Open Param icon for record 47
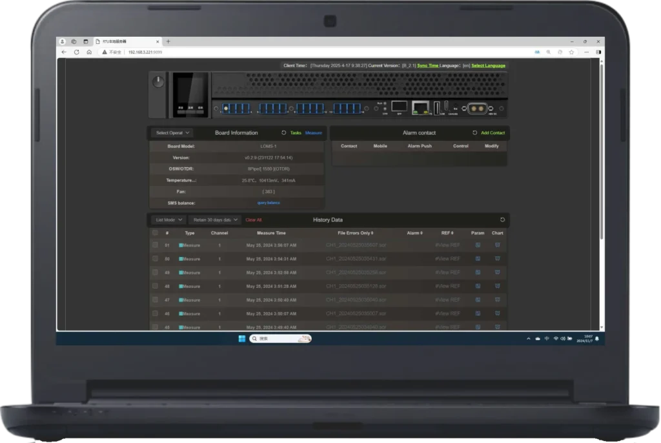Viewport: 661px width, 443px height. [478, 300]
